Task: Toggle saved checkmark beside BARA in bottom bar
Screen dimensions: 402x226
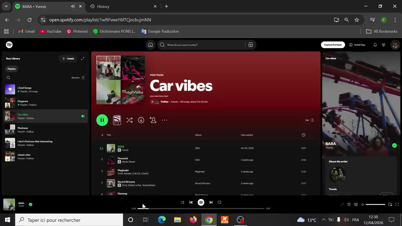Action: point(30,204)
